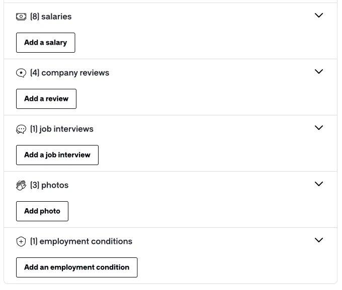Open the (1) employment conditions heading
Screen dimensions: 342x290
[81, 241]
